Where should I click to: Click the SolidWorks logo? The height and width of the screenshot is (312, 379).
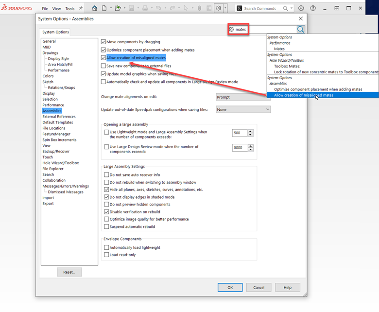tap(17, 8)
